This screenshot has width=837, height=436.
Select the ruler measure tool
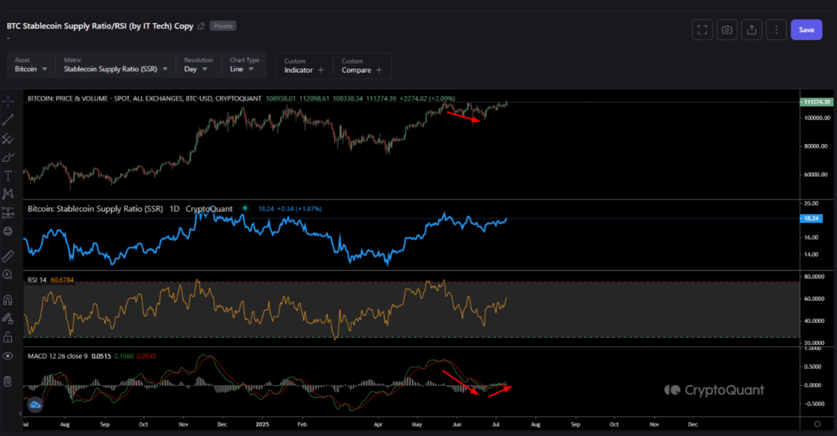(8, 256)
